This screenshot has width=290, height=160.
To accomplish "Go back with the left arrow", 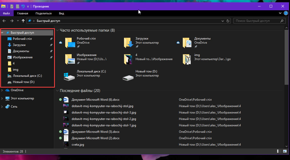I will (x=4, y=21).
